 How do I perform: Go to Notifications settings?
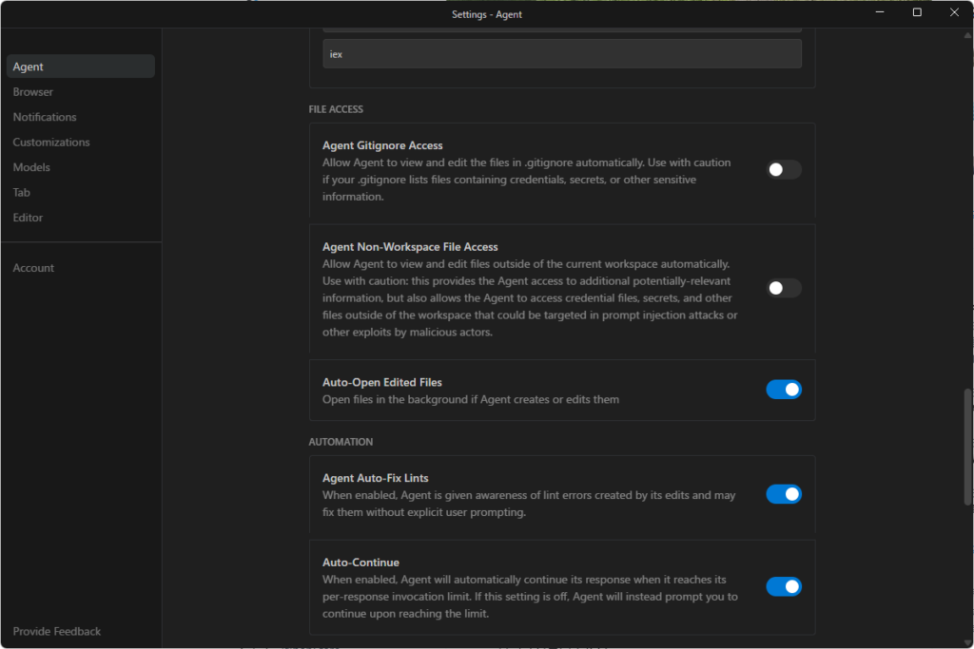coord(45,117)
